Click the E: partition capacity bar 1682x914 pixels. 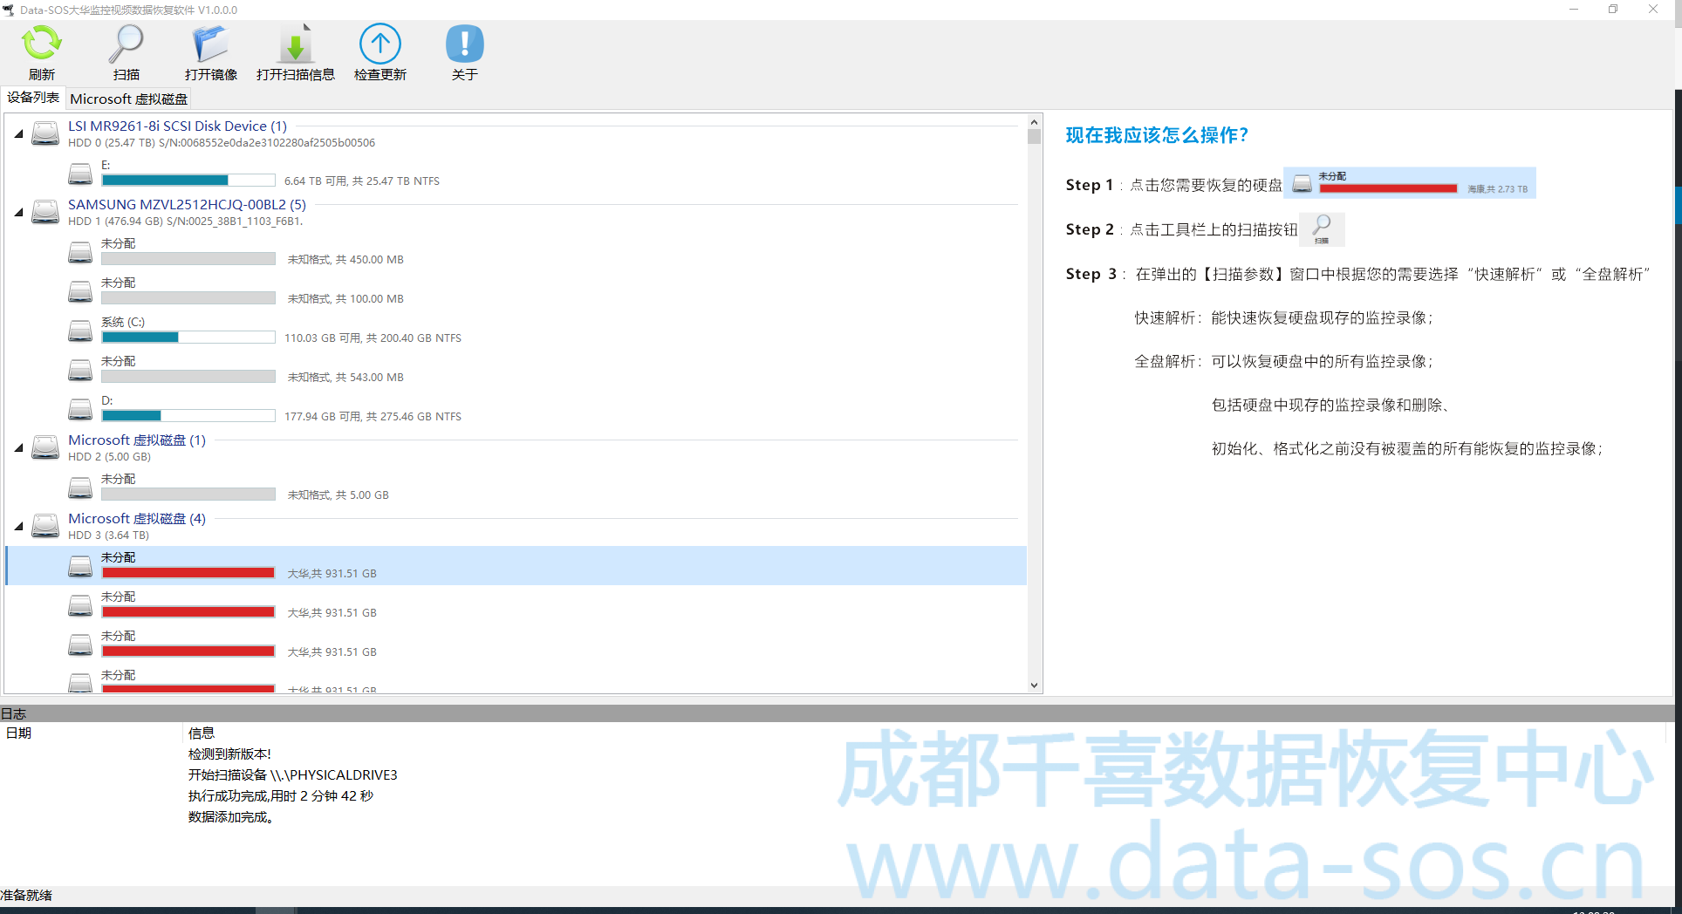tap(188, 180)
